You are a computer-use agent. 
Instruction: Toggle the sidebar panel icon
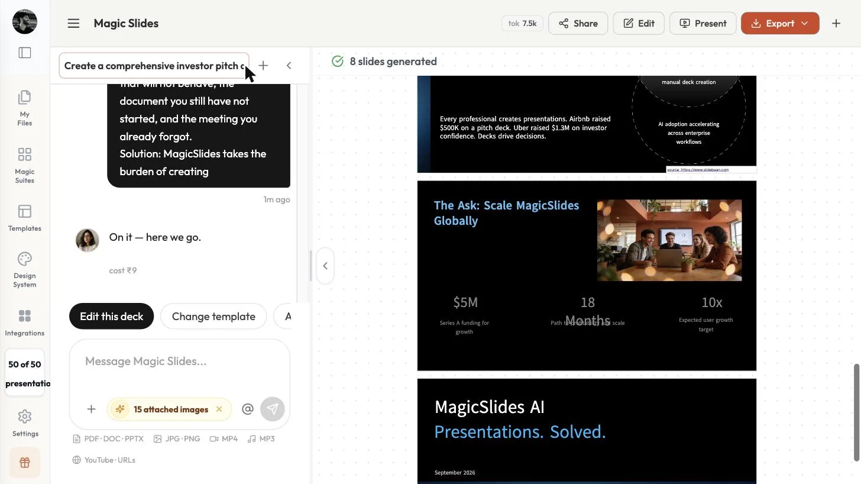pyautogui.click(x=25, y=53)
